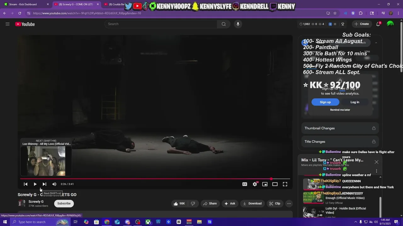Open YouTube notifications bell

pos(378,24)
